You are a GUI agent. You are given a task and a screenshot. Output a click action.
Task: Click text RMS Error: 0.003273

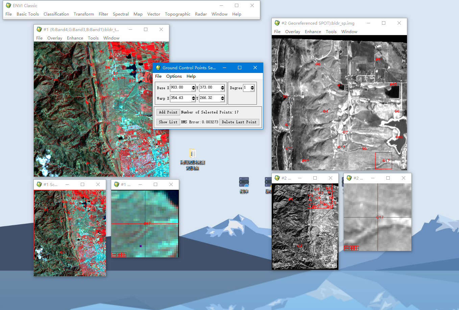click(x=199, y=122)
